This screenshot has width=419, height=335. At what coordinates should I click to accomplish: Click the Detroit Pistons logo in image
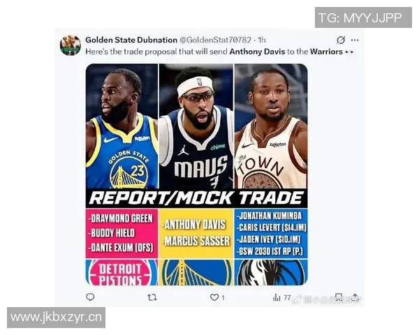click(122, 272)
